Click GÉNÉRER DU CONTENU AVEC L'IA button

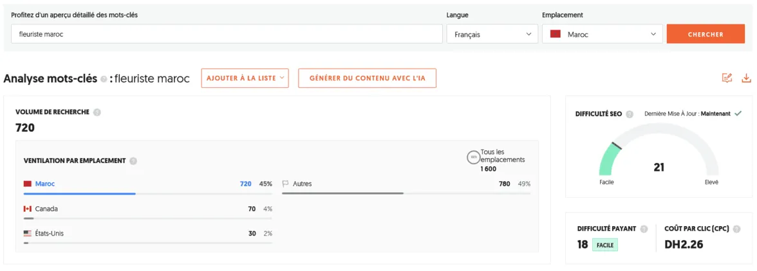(367, 78)
